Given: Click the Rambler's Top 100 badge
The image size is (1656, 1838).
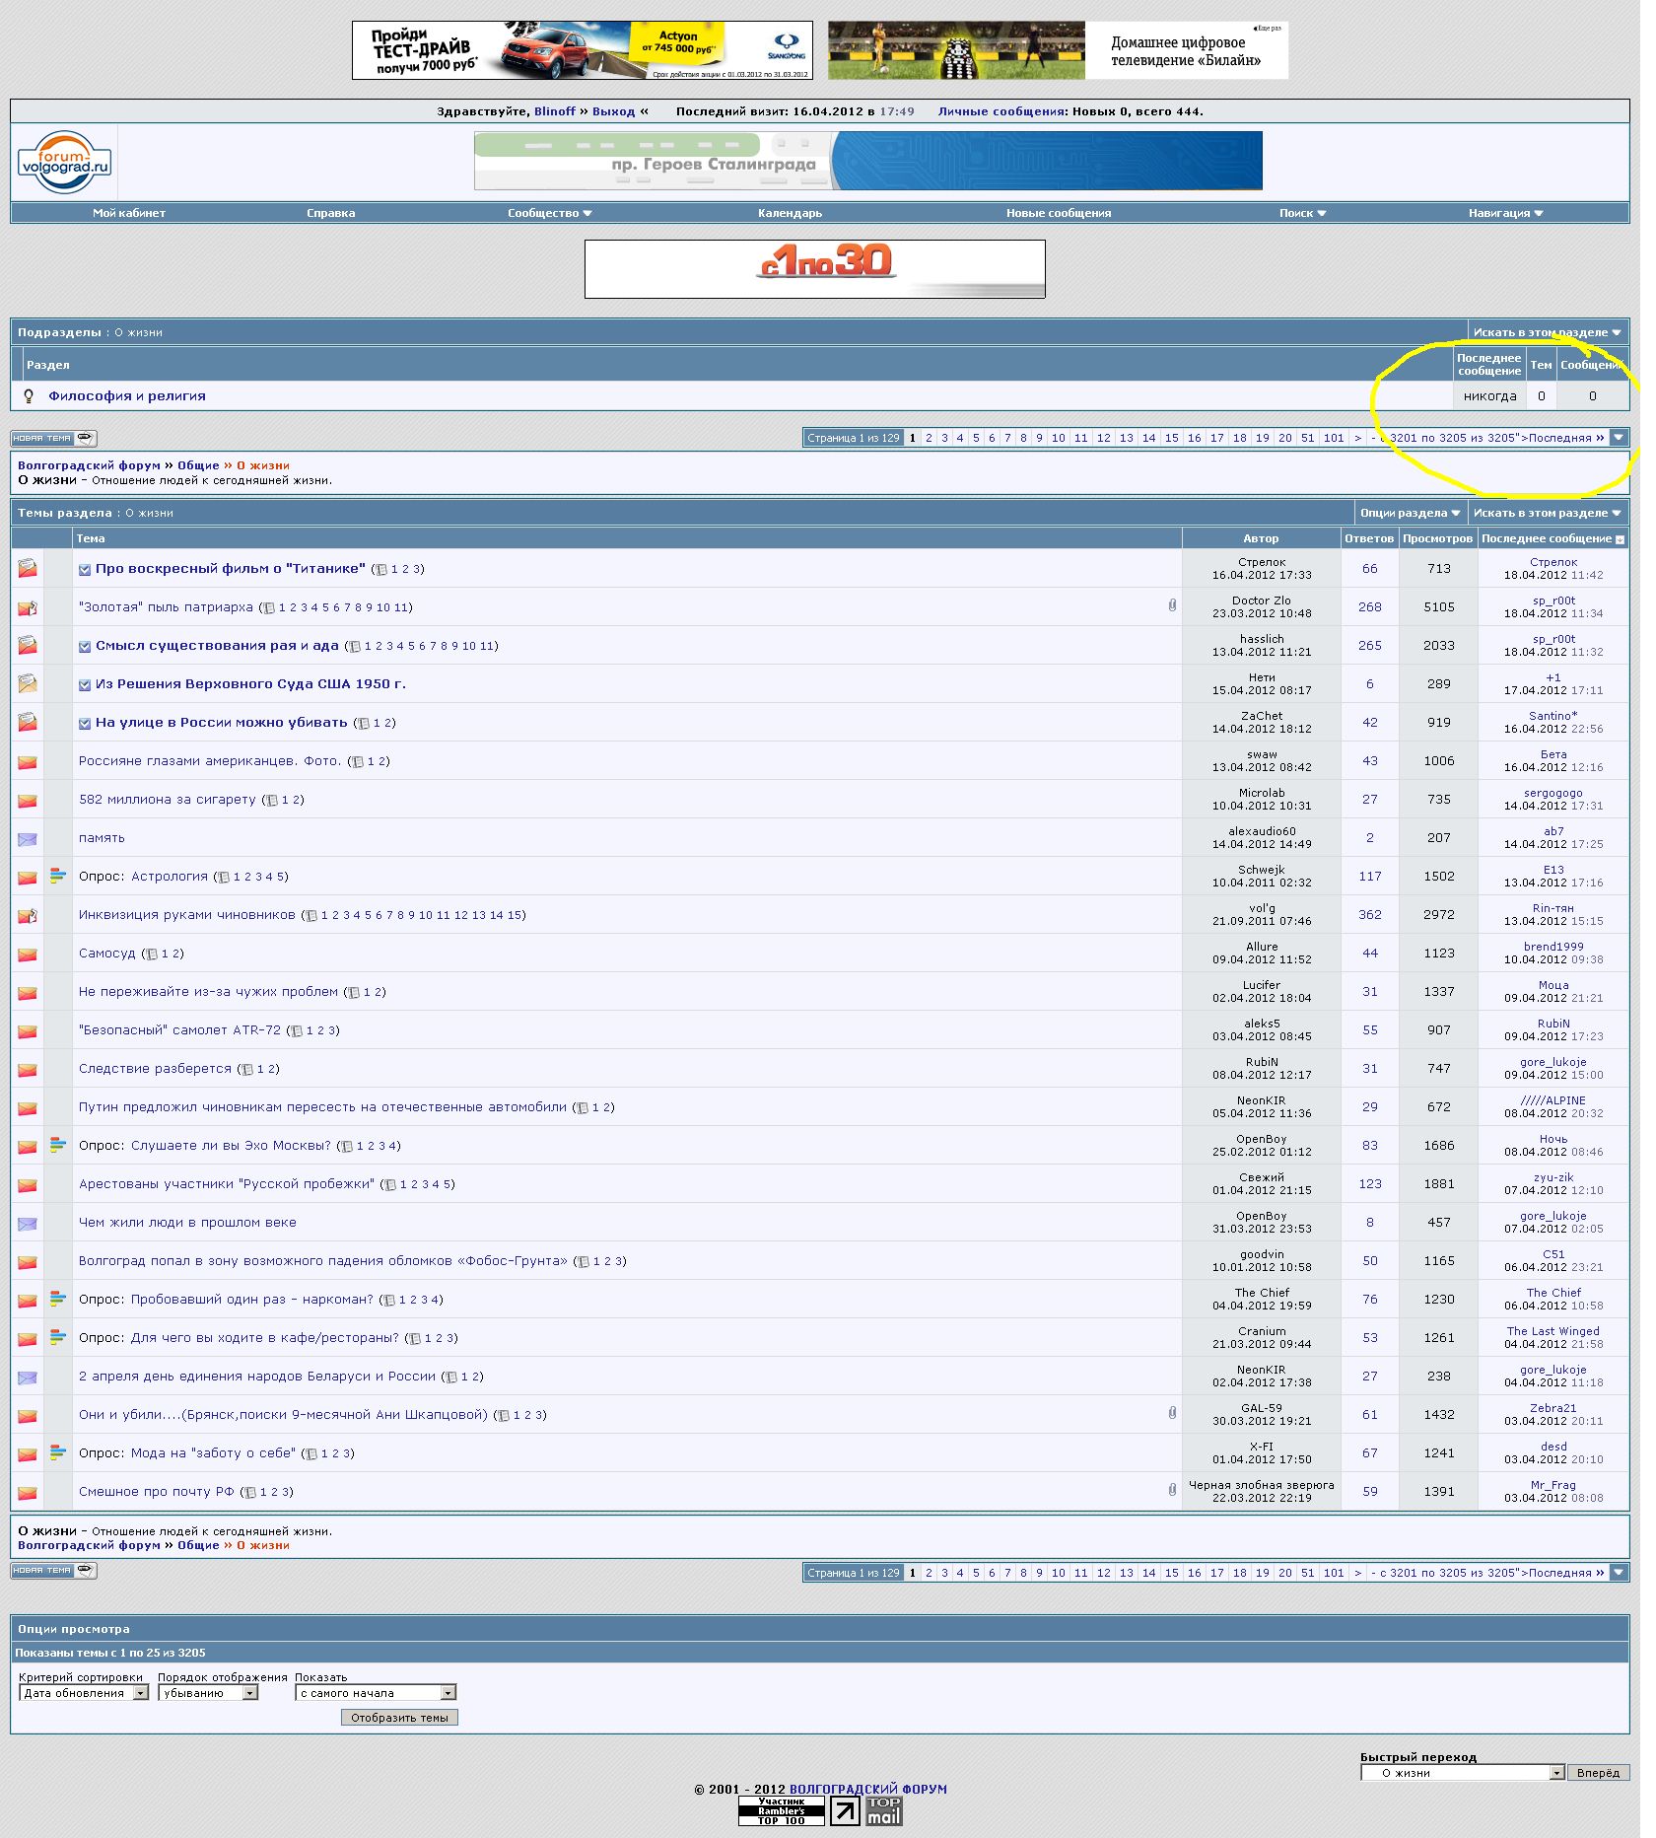Looking at the screenshot, I should (781, 1811).
